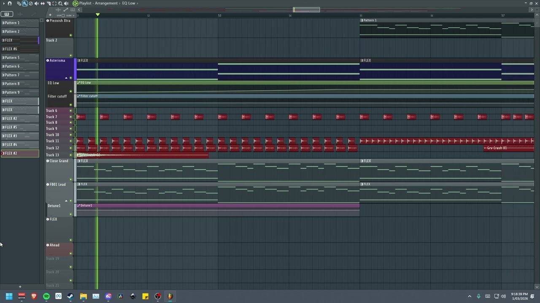Image resolution: width=540 pixels, height=303 pixels.
Task: Mute the Close Grand track
Action: [70, 180]
